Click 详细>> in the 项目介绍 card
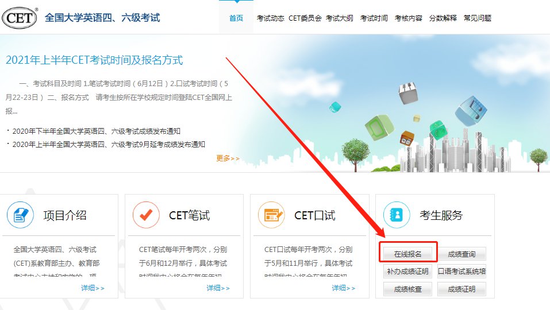This screenshot has width=550, height=310. (93, 288)
